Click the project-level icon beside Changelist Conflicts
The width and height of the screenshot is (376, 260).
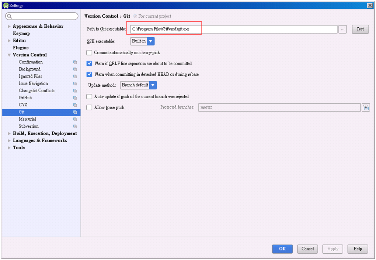click(75, 90)
